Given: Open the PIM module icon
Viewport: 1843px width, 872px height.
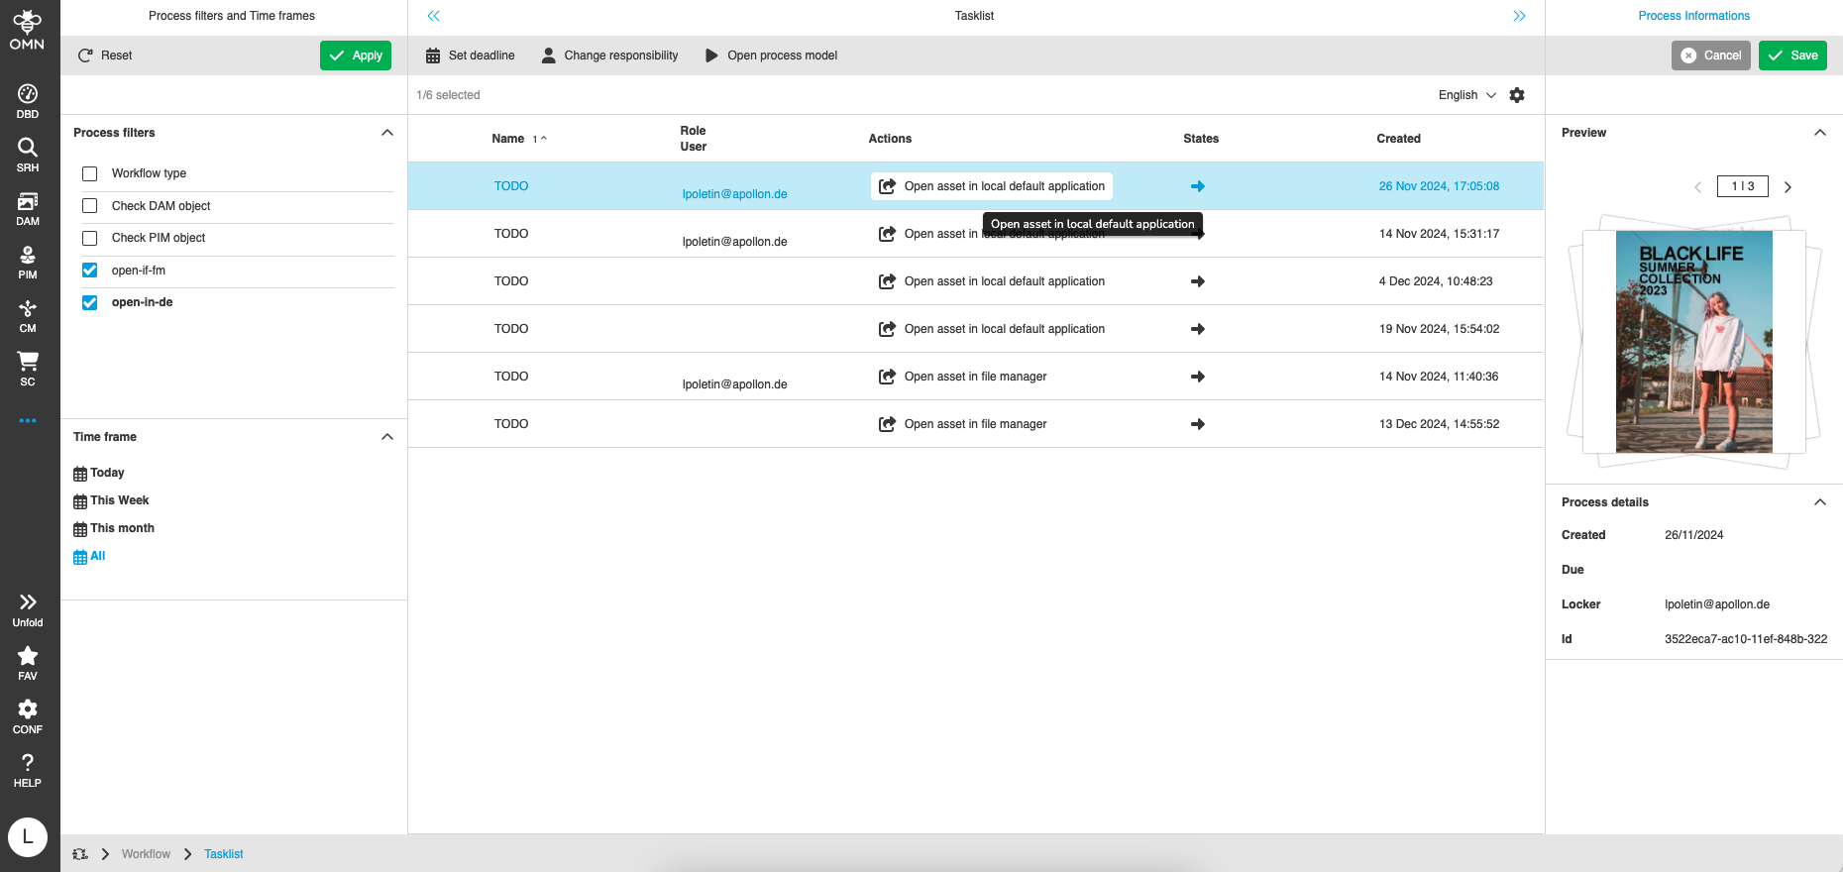Looking at the screenshot, I should tap(28, 262).
